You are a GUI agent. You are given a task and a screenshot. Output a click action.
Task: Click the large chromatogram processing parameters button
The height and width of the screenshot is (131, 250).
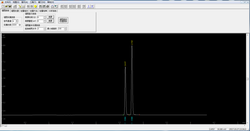point(63,20)
